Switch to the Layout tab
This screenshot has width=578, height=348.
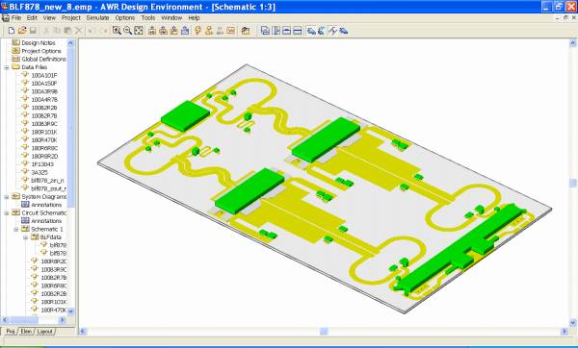click(45, 332)
